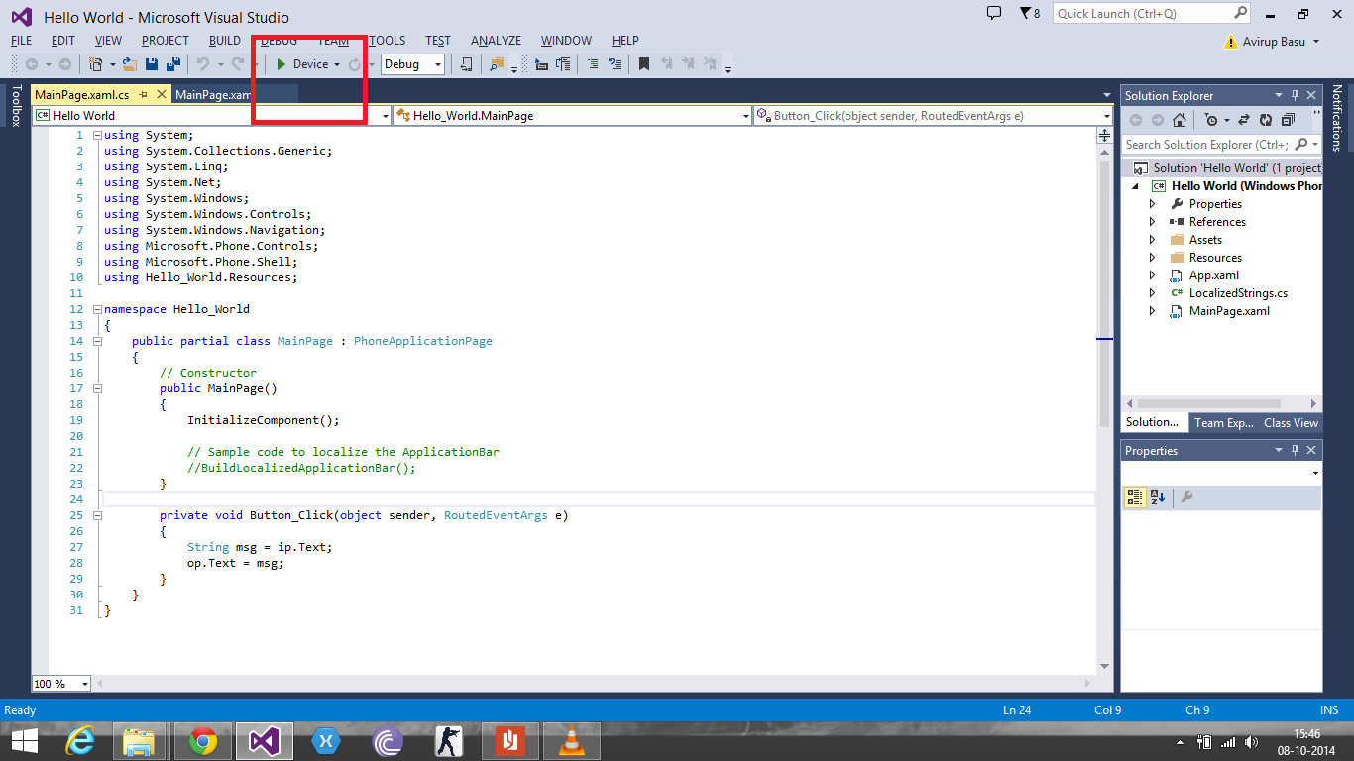Expand the MainPage.xaml tree node
Screen dimensions: 1354x761
click(x=1152, y=311)
